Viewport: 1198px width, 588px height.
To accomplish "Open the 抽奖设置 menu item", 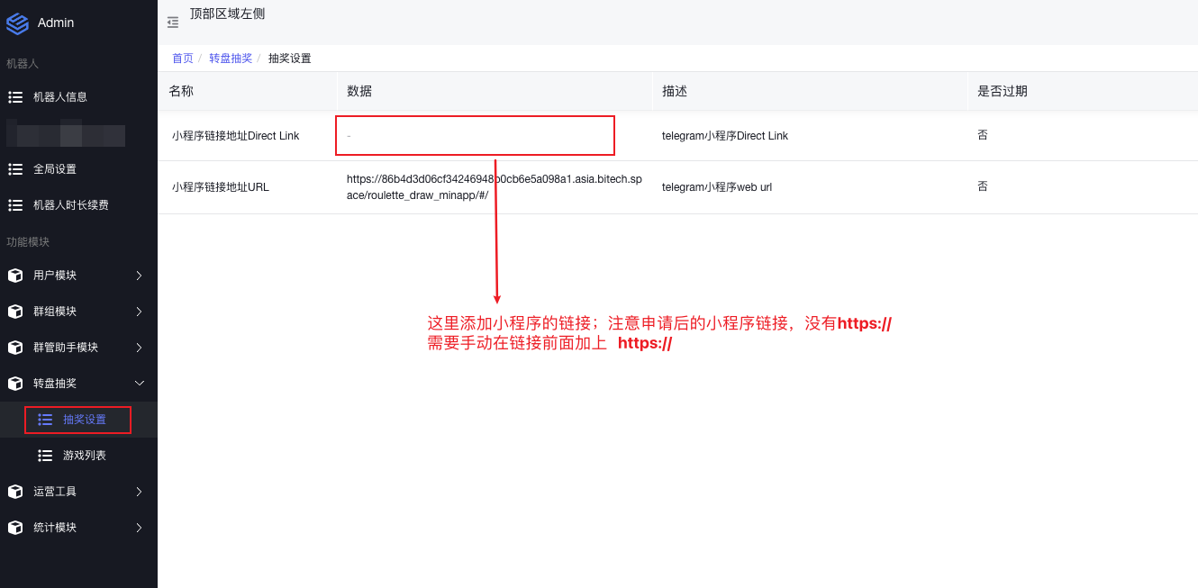I will coord(84,420).
